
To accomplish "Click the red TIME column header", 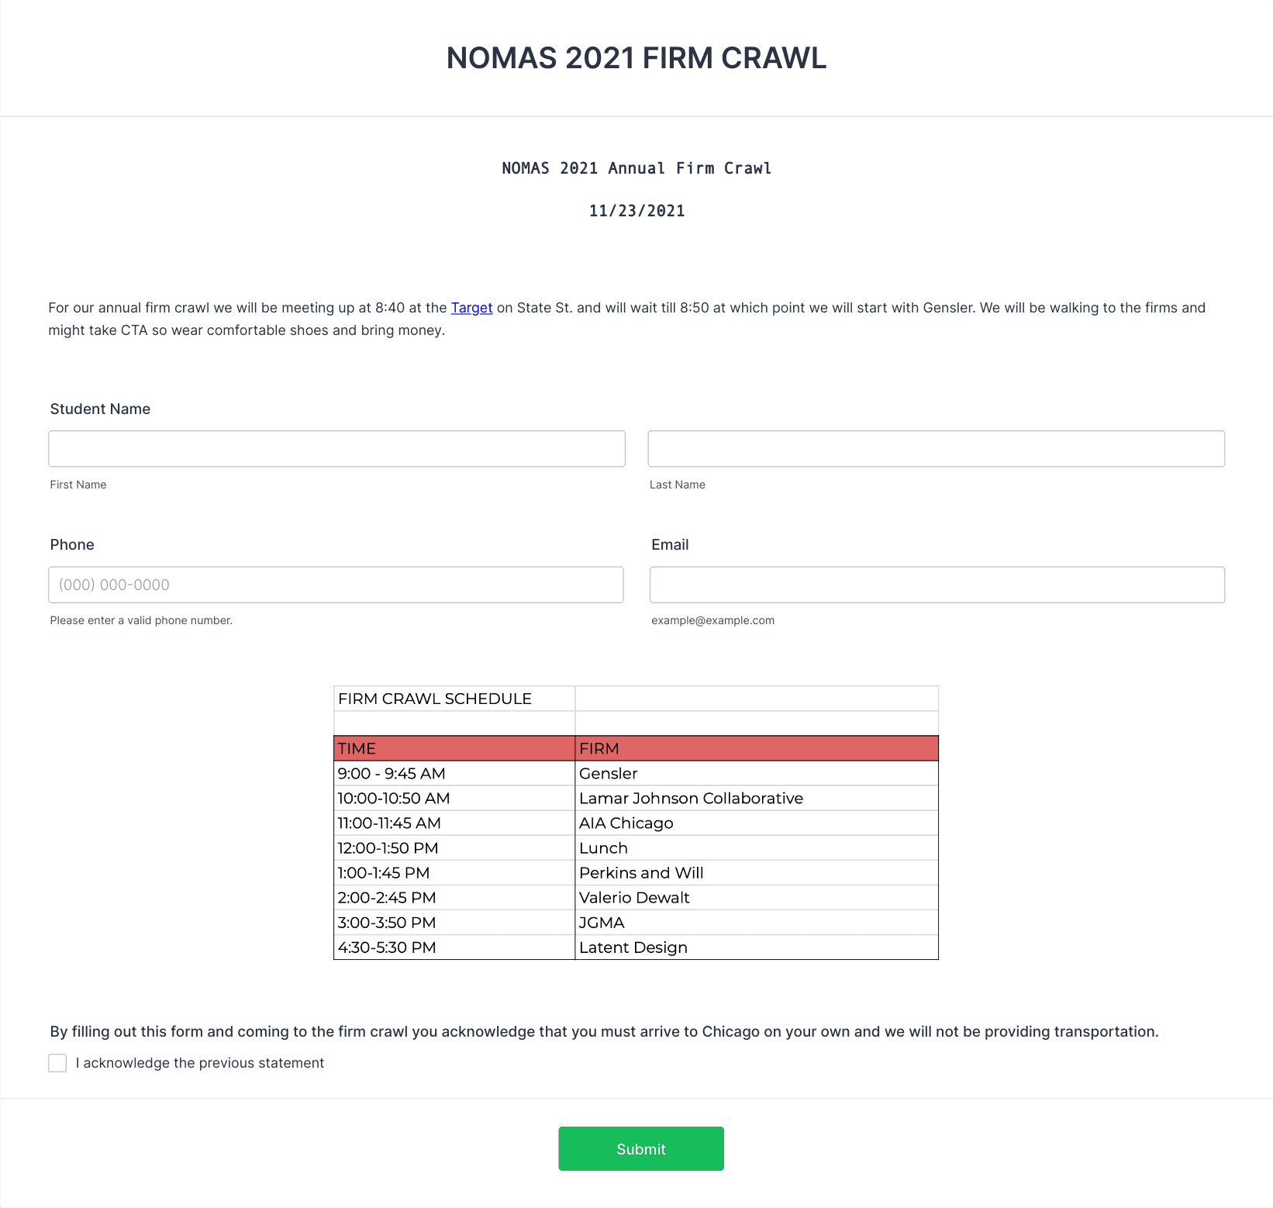I will (454, 748).
